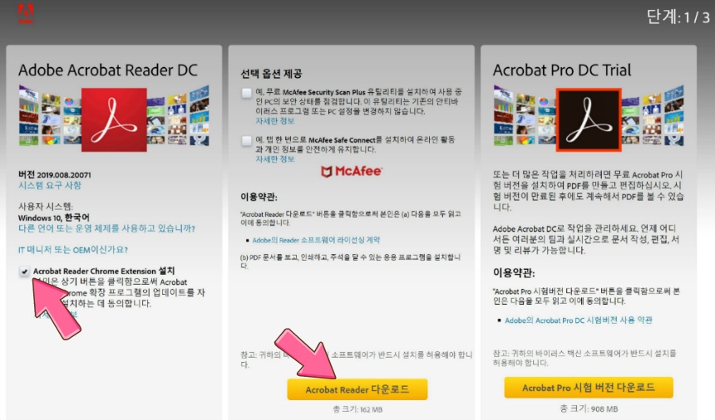The image size is (715, 420).
Task: Open the 시스템 요구 사항 link
Action: coord(50,185)
